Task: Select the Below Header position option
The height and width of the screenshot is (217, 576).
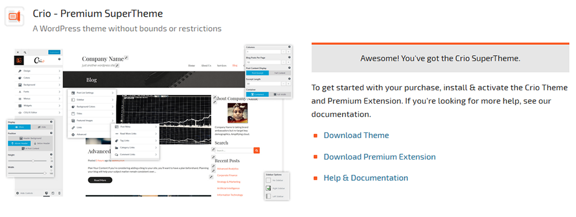Action: 41,143
